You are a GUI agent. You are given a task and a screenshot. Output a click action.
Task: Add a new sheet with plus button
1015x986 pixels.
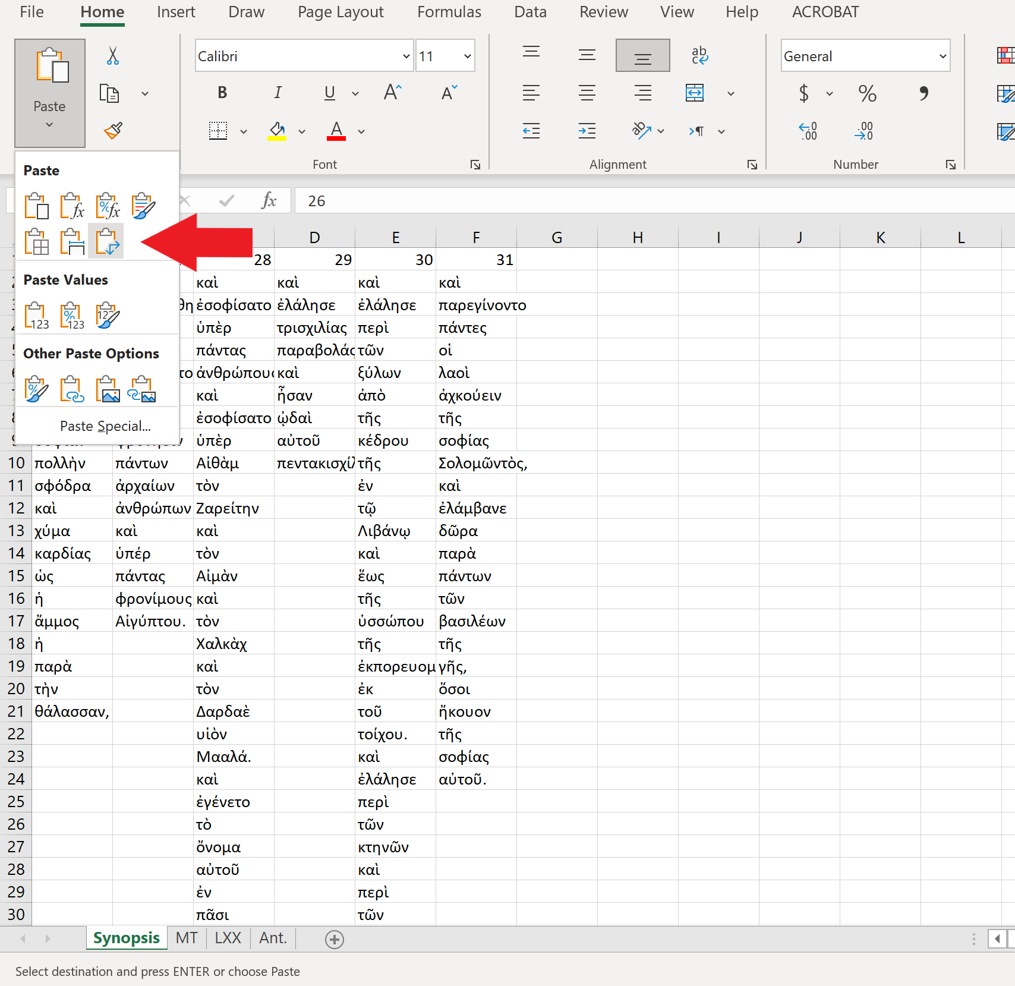[335, 939]
